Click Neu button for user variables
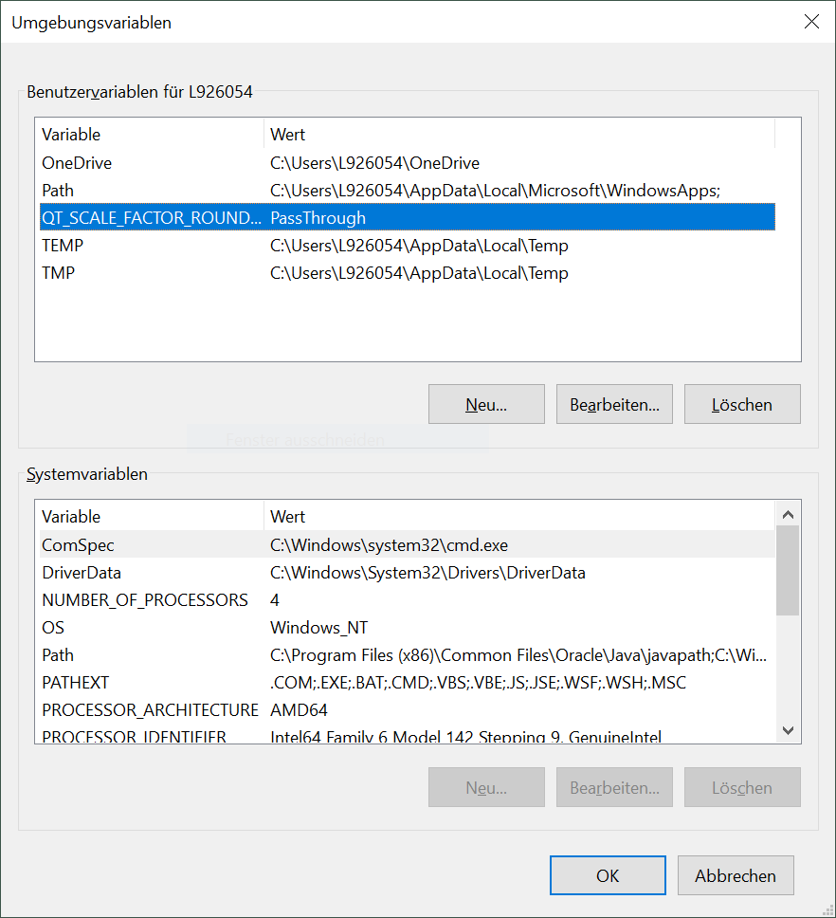 [486, 404]
